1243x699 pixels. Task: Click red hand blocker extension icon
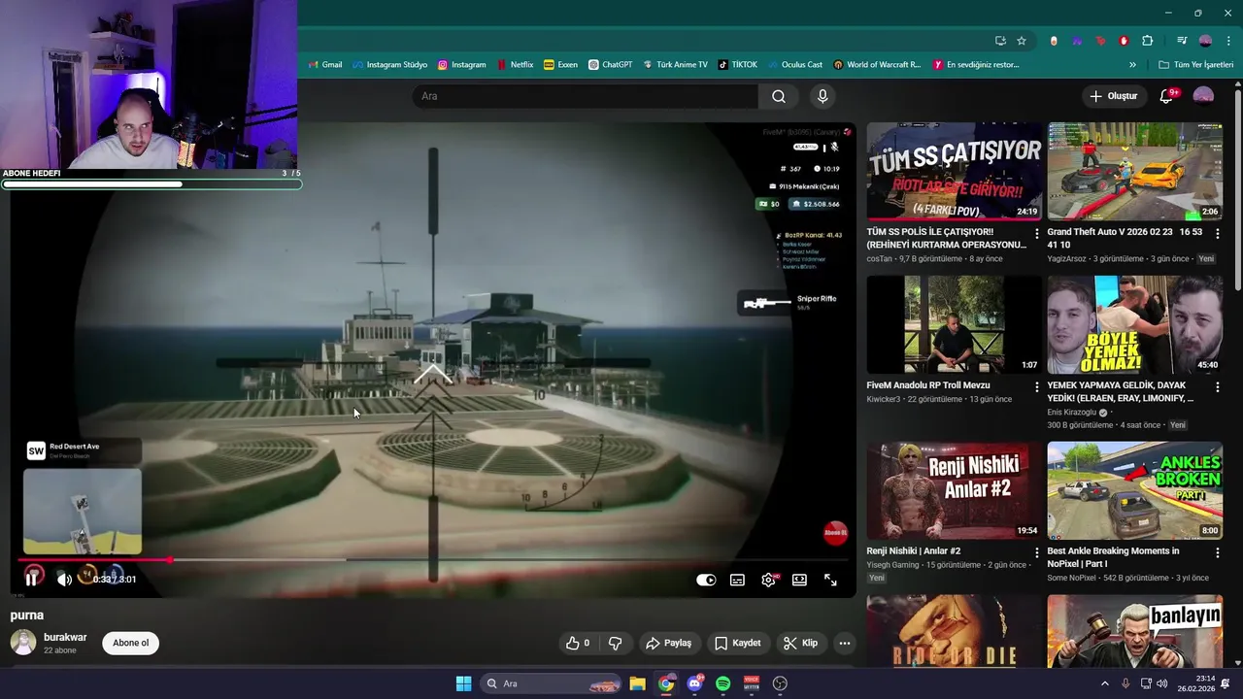point(1124,41)
